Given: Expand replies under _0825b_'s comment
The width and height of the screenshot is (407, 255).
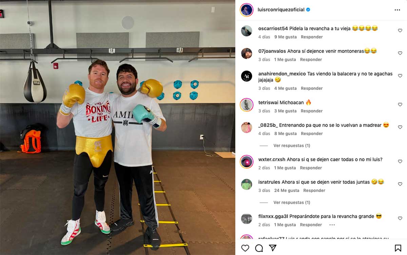Looking at the screenshot, I should point(292,146).
